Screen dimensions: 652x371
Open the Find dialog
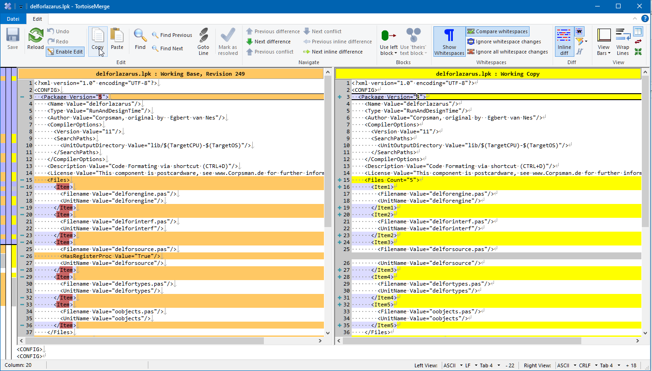tap(140, 39)
